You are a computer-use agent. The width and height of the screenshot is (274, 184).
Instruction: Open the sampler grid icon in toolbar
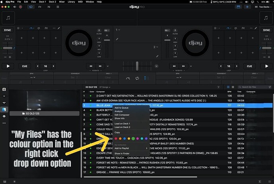58,7
